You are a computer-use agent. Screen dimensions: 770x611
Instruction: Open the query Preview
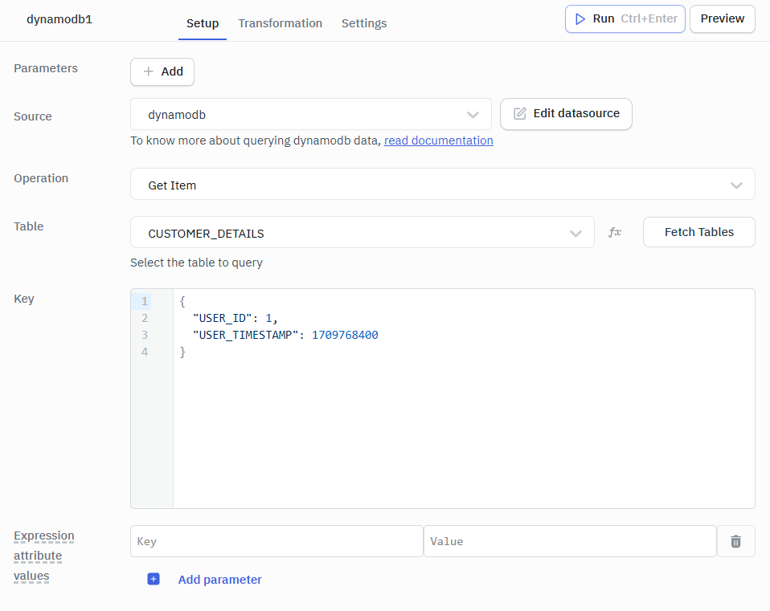(x=722, y=19)
